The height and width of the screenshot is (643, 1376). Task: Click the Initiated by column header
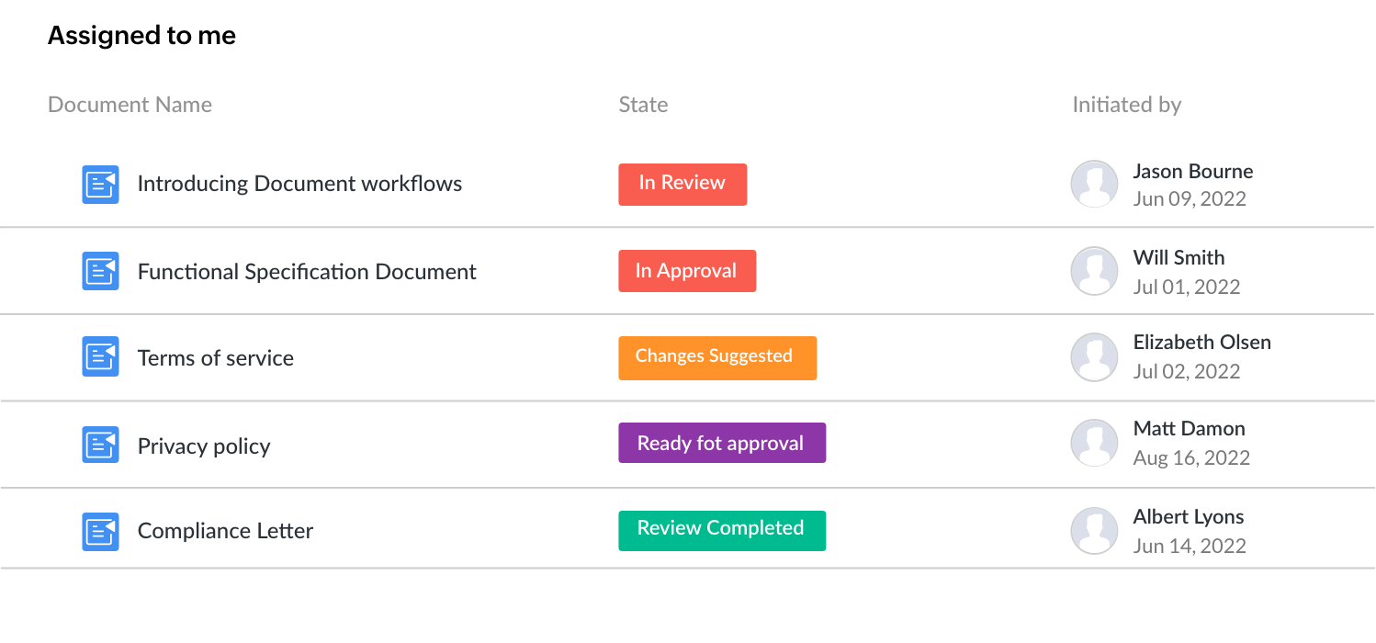[x=1126, y=104]
